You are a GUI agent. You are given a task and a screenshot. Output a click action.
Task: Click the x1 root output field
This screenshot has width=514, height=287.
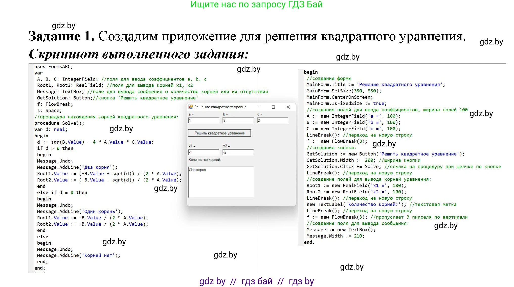[x=204, y=152]
